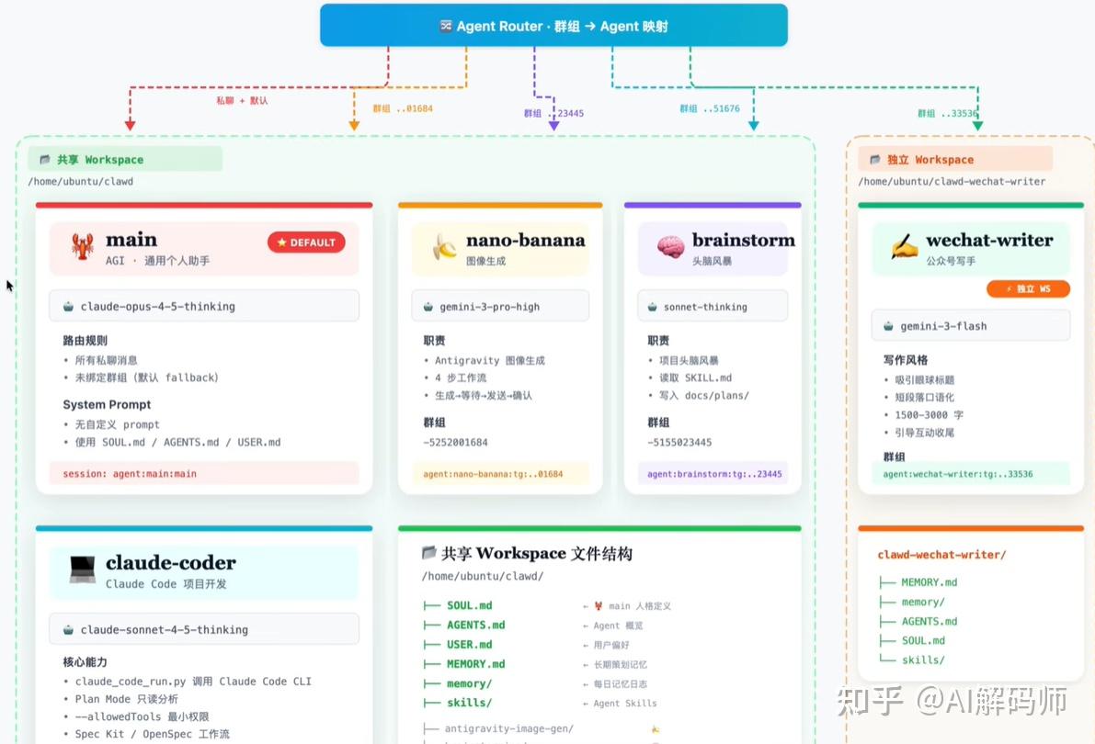Click MEMORY.md in clawd-wechat-writer tree
This screenshot has height=744, width=1095.
click(x=929, y=582)
